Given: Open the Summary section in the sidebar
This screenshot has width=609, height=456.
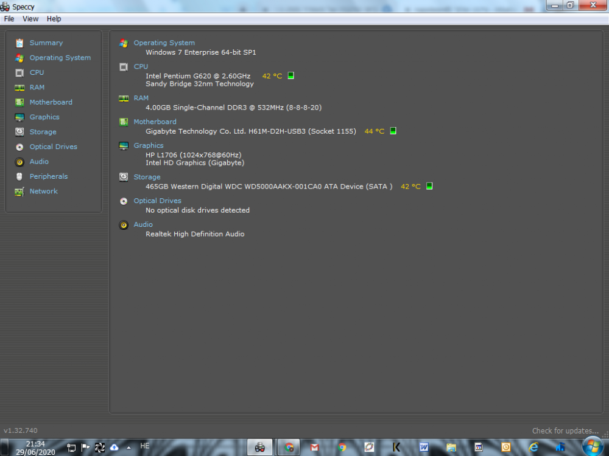Looking at the screenshot, I should click(46, 43).
